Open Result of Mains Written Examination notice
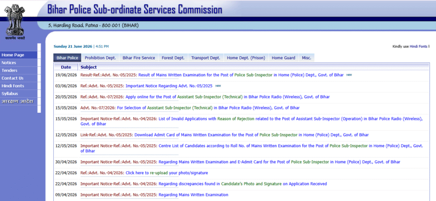Image resolution: width=436 pixels, height=201 pixels. point(241,75)
